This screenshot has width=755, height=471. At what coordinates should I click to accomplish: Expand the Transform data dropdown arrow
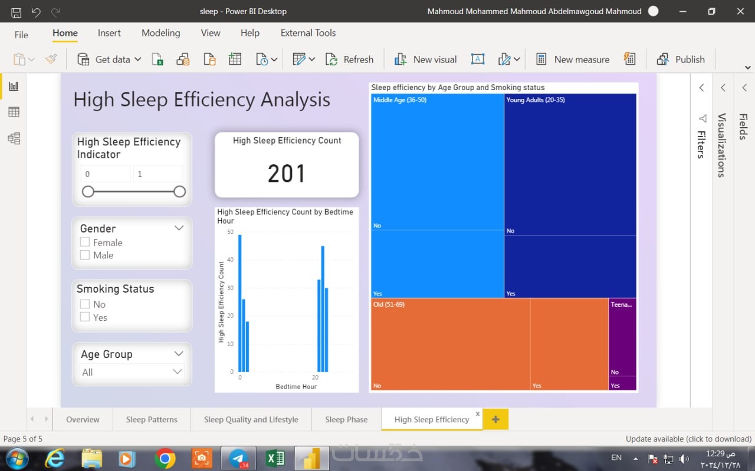coord(311,59)
